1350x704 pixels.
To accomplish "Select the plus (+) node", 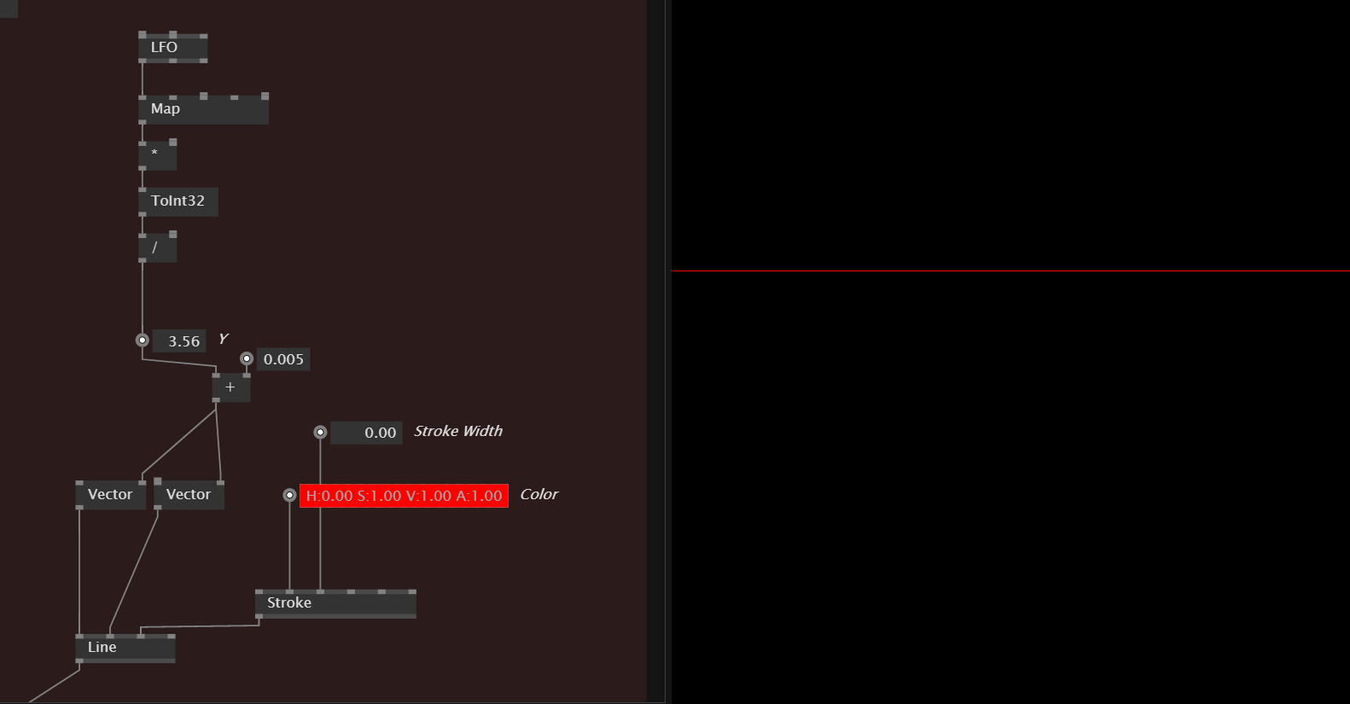I will (230, 387).
